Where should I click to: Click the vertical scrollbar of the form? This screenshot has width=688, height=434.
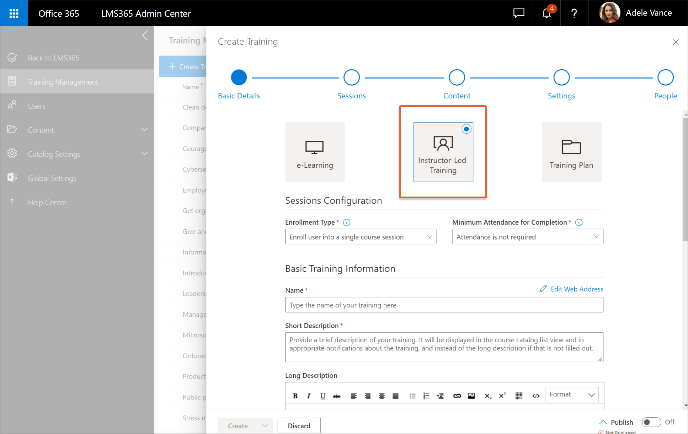(x=685, y=178)
